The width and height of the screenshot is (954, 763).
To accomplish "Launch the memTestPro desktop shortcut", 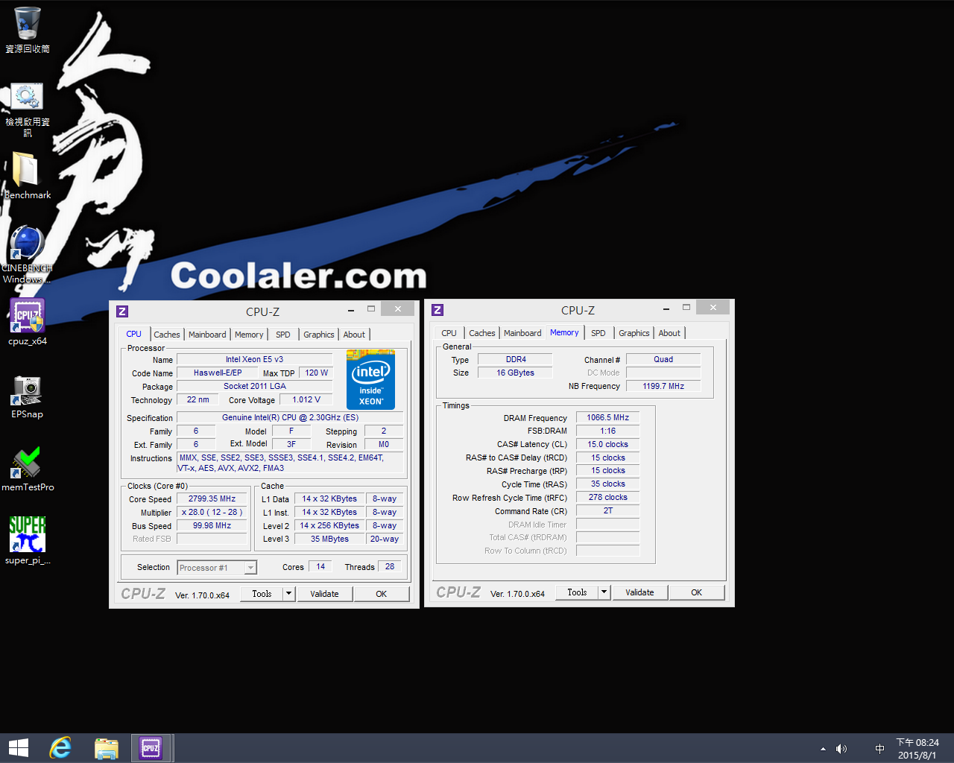I will 28,469.
